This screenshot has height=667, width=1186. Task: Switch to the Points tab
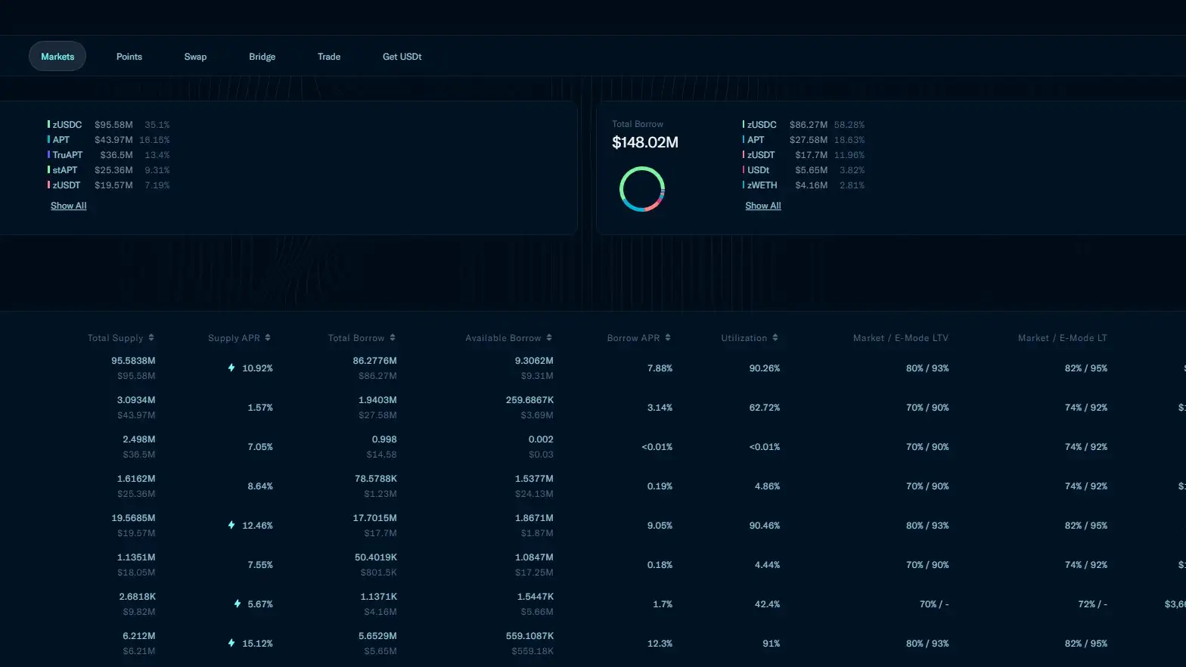(x=129, y=57)
